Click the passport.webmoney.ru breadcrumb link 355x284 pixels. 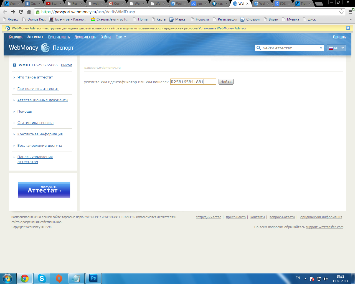[x=102, y=68]
